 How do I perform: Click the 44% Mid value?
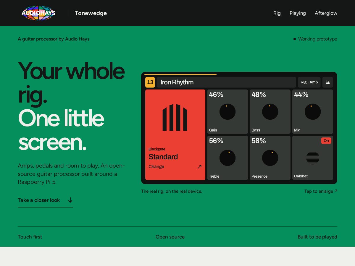pyautogui.click(x=301, y=95)
